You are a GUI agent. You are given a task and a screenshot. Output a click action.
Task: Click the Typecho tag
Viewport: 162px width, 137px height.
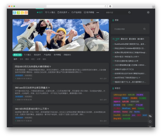pos(141,108)
